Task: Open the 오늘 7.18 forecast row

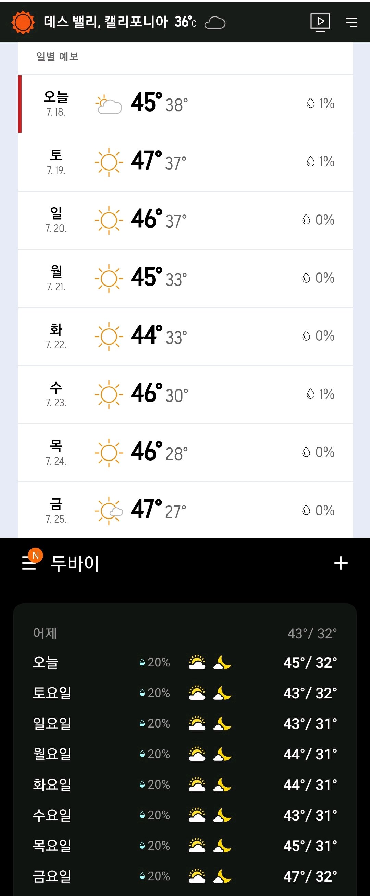Action: (185, 104)
